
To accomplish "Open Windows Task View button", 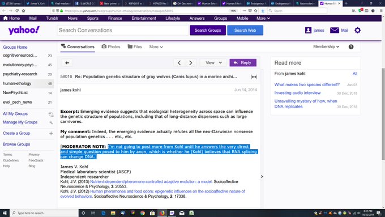I will point(93,213).
